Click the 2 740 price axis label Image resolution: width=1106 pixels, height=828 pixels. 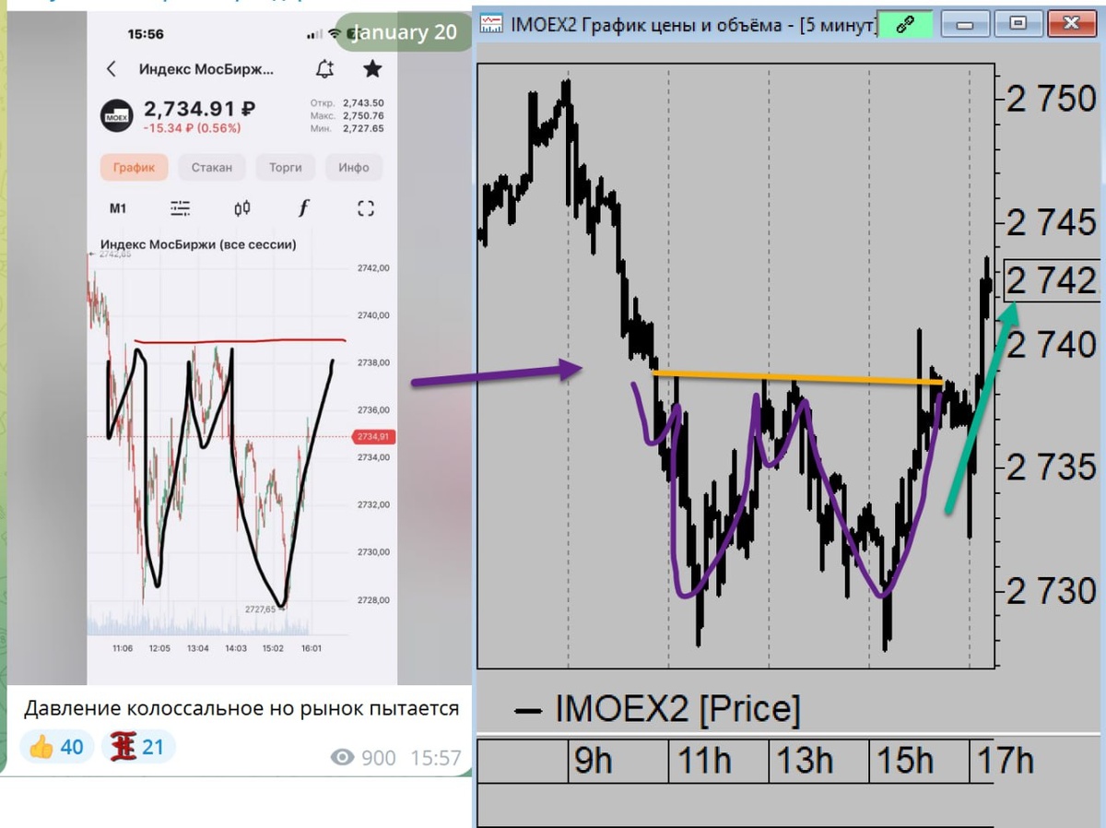(x=1053, y=345)
